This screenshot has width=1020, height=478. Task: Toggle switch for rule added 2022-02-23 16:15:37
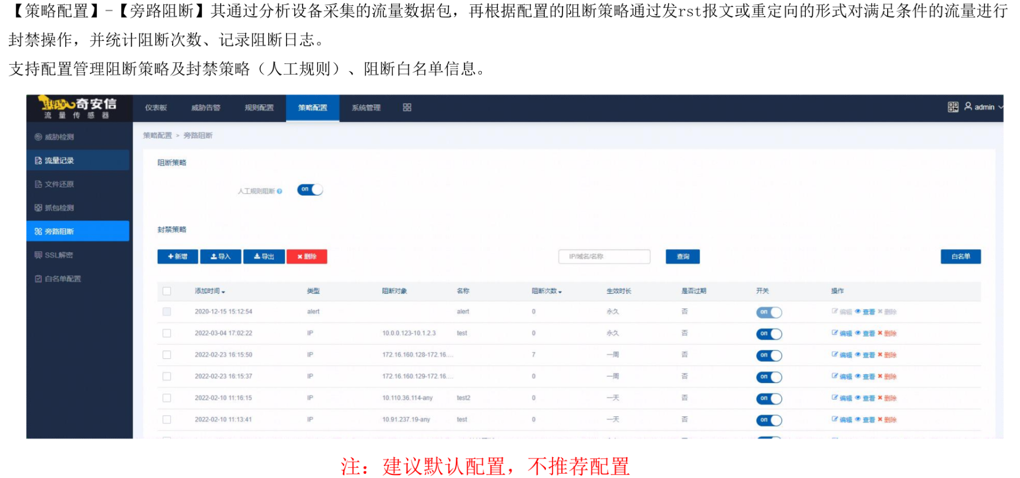pyautogui.click(x=769, y=377)
